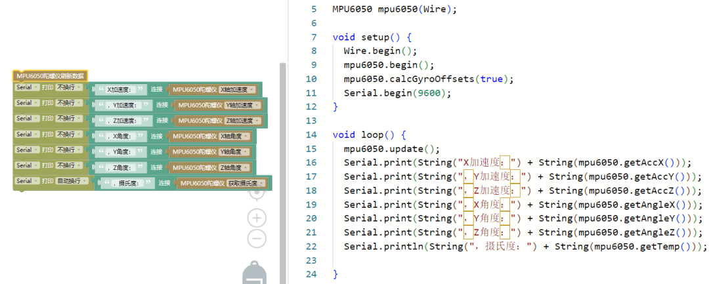Open Serial dropdown in Y角度 row

pyautogui.click(x=27, y=150)
